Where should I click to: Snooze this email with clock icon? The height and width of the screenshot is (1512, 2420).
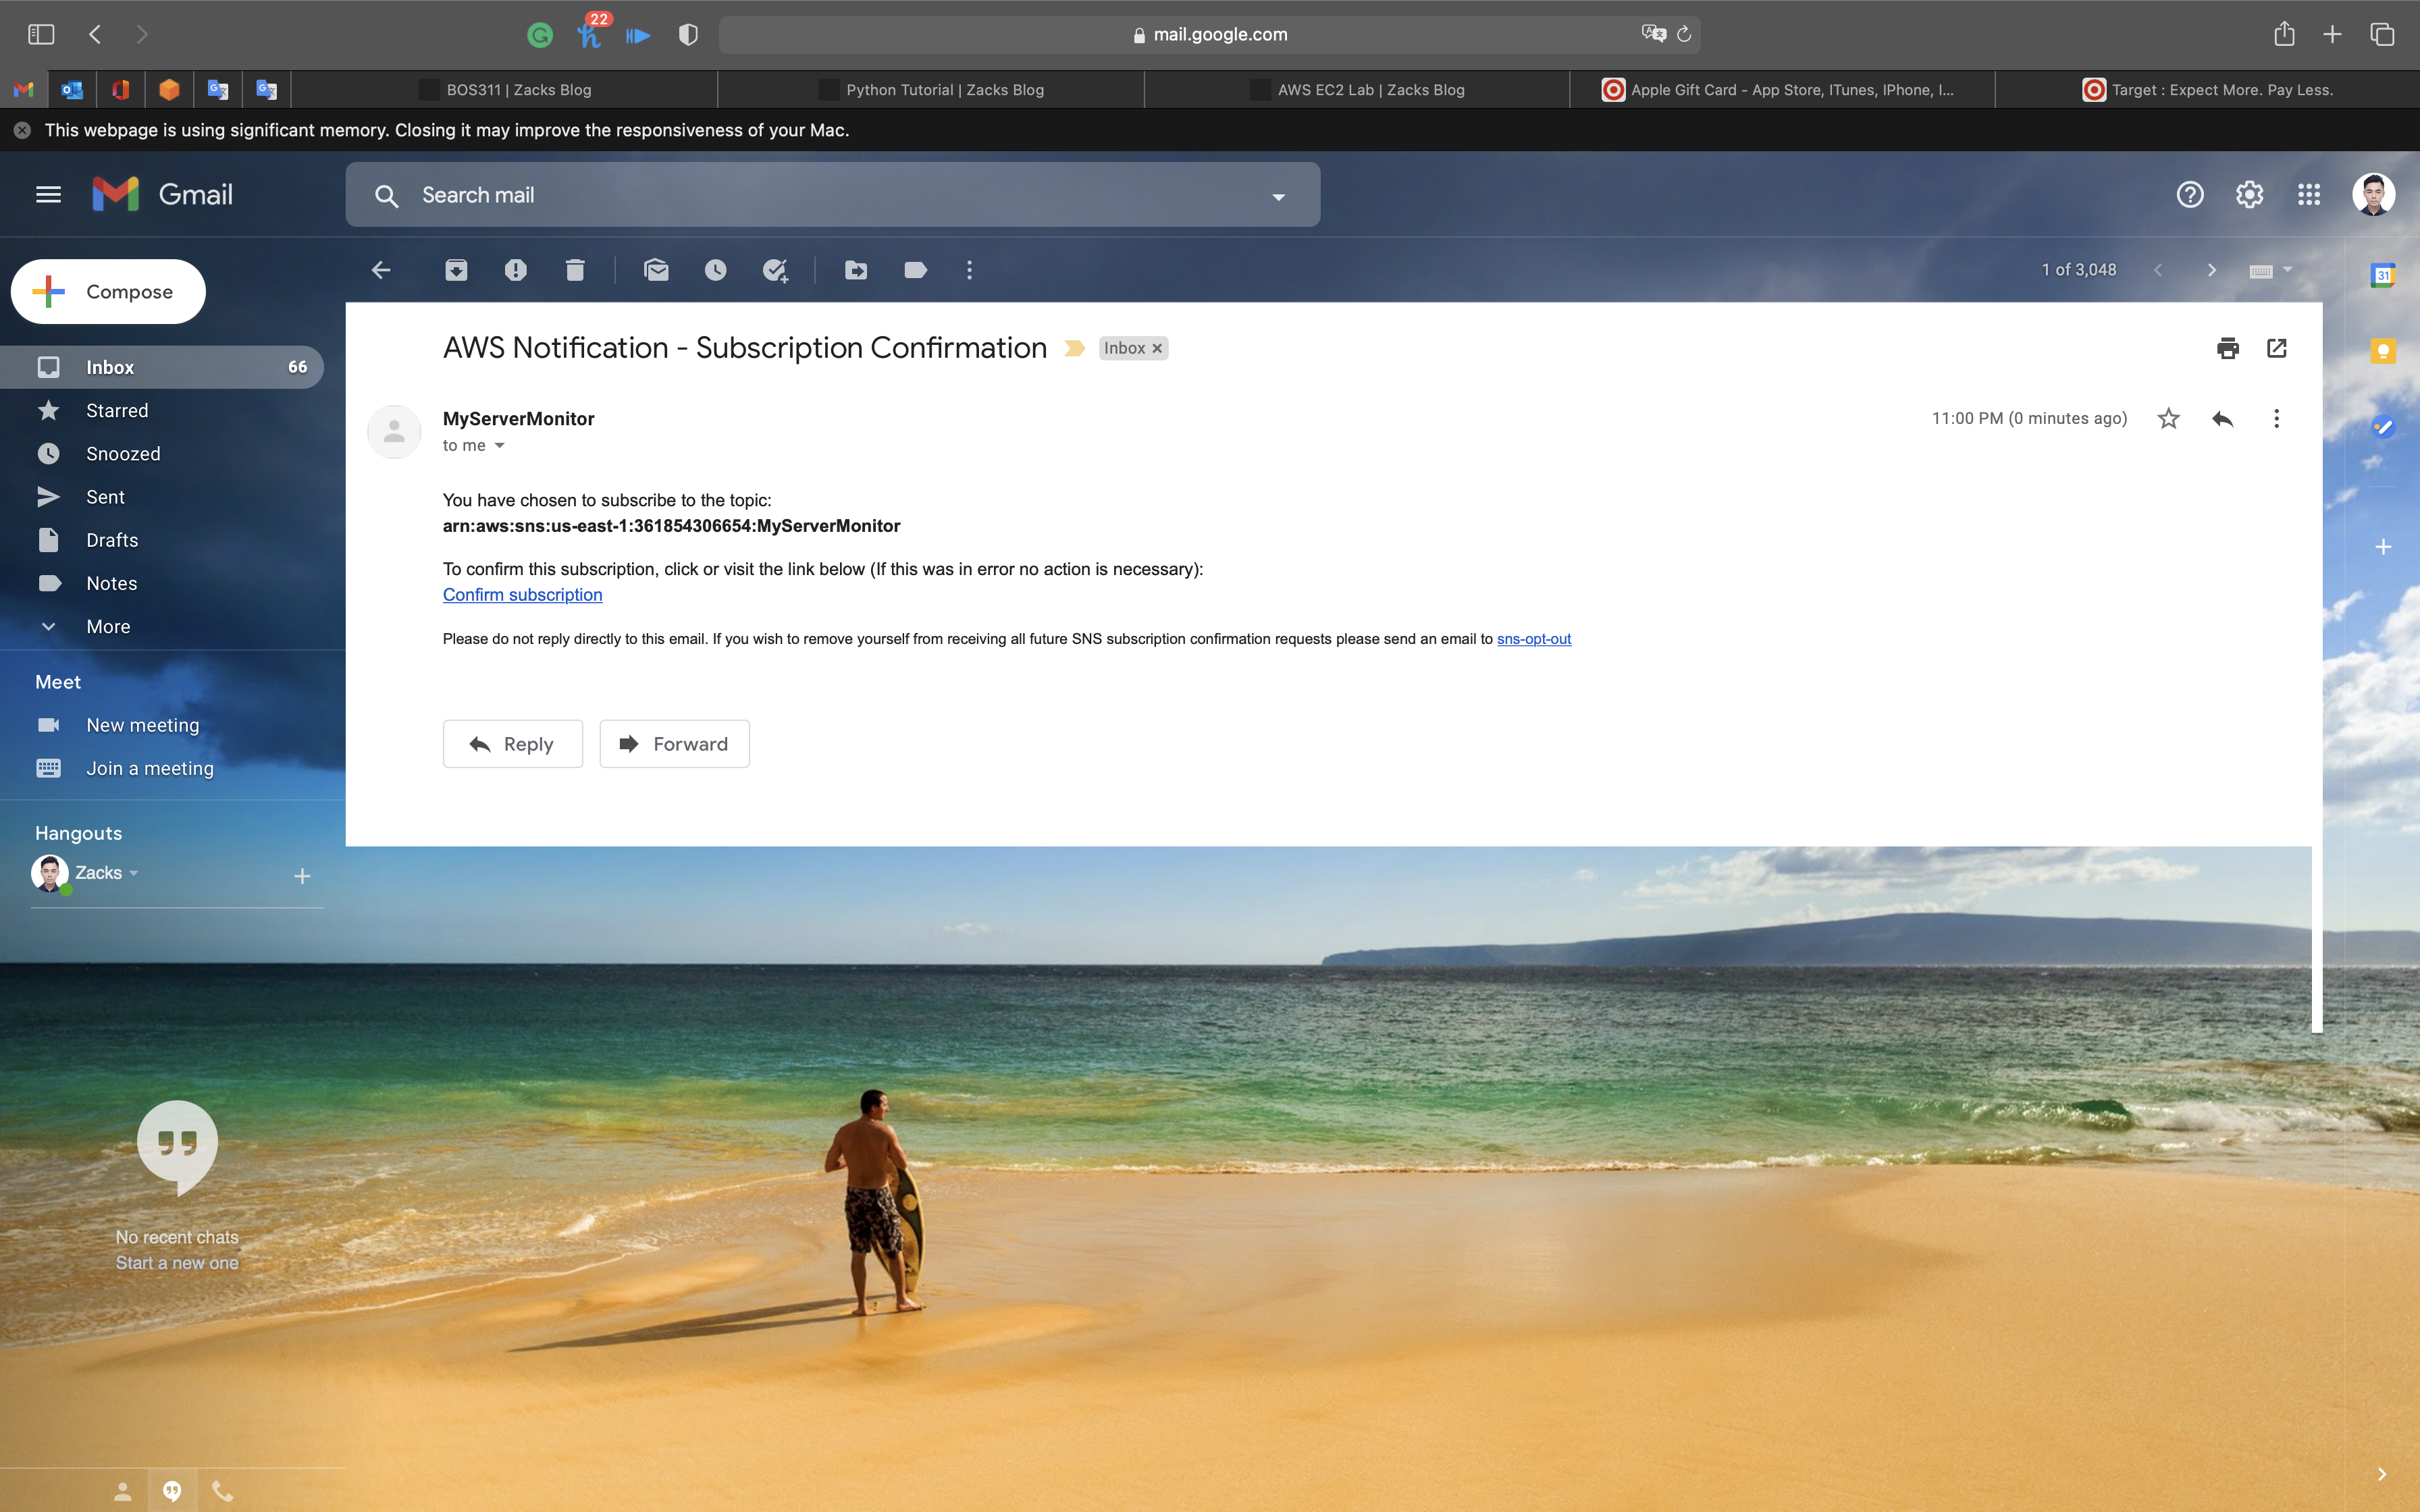pos(715,270)
